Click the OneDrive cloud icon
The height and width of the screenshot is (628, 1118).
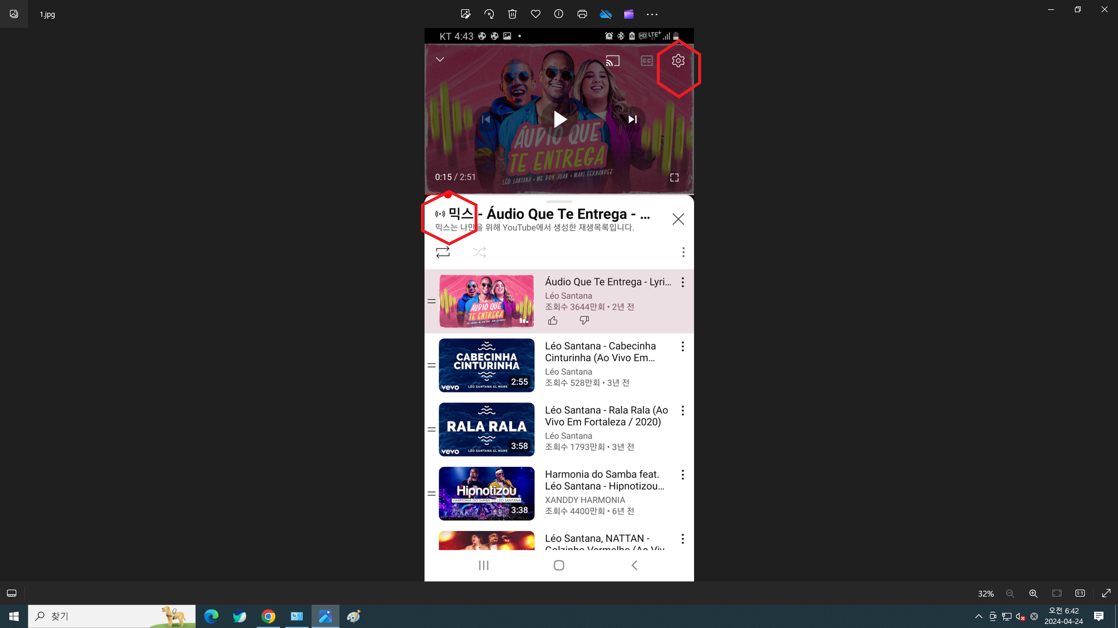[606, 14]
